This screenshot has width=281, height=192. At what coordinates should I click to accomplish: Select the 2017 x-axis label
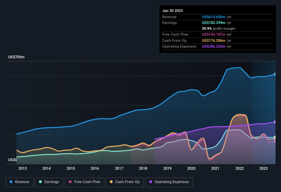coord(119,168)
